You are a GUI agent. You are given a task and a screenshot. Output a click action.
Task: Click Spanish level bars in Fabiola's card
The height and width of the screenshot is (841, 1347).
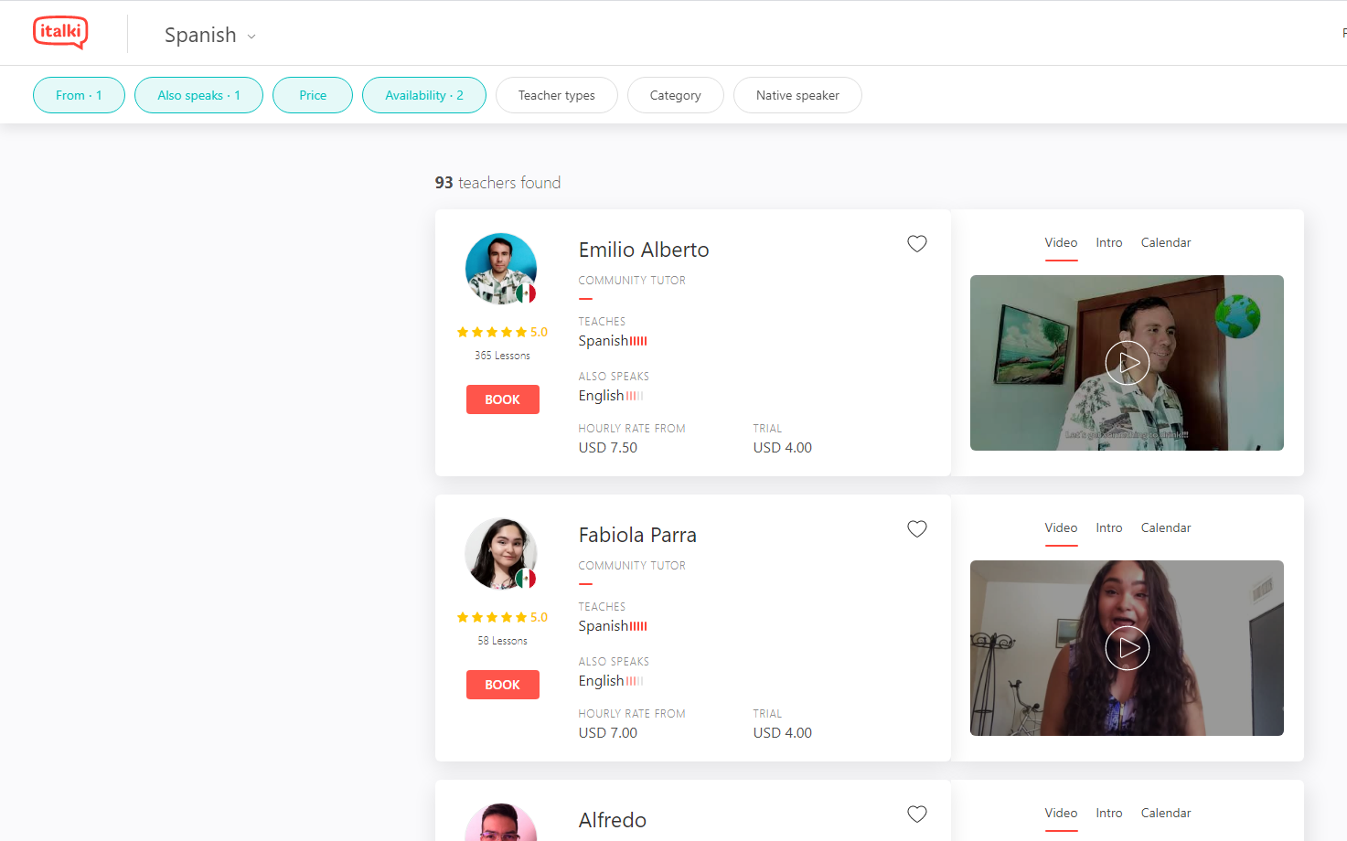click(638, 626)
